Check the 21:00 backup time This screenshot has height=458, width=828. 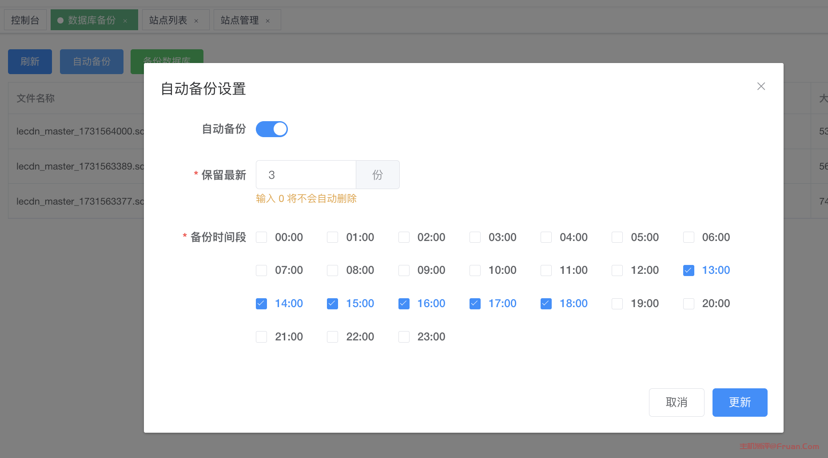pyautogui.click(x=262, y=337)
